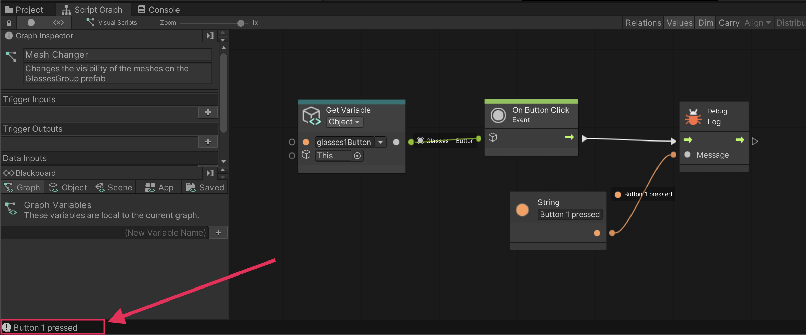
Task: Click the Visual Scripts breadcrumb button
Action: [x=112, y=23]
